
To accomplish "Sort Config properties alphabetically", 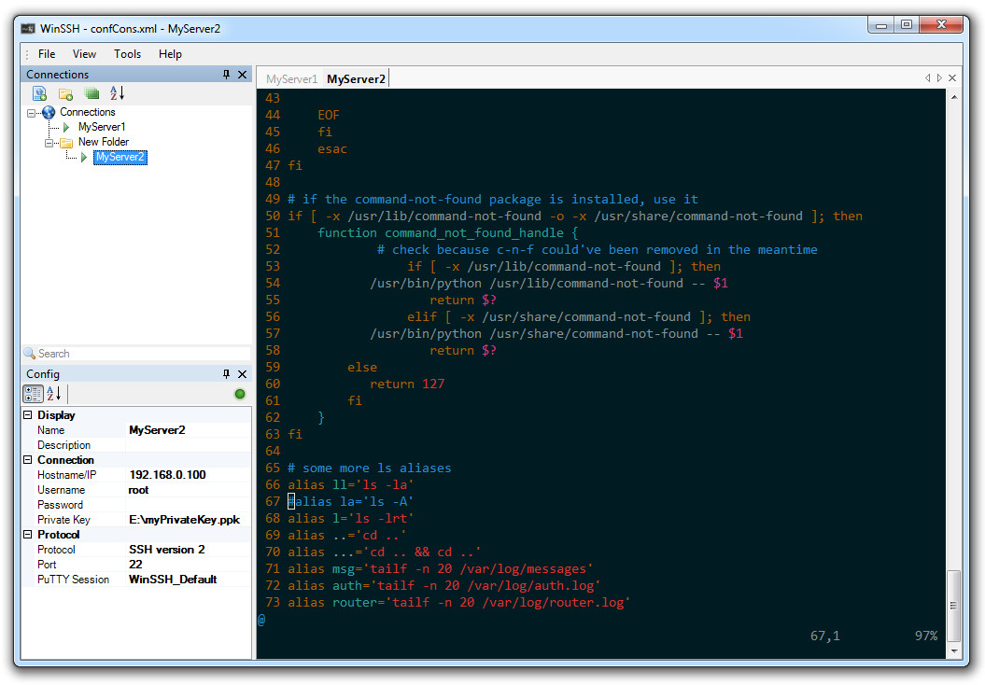I will point(54,394).
